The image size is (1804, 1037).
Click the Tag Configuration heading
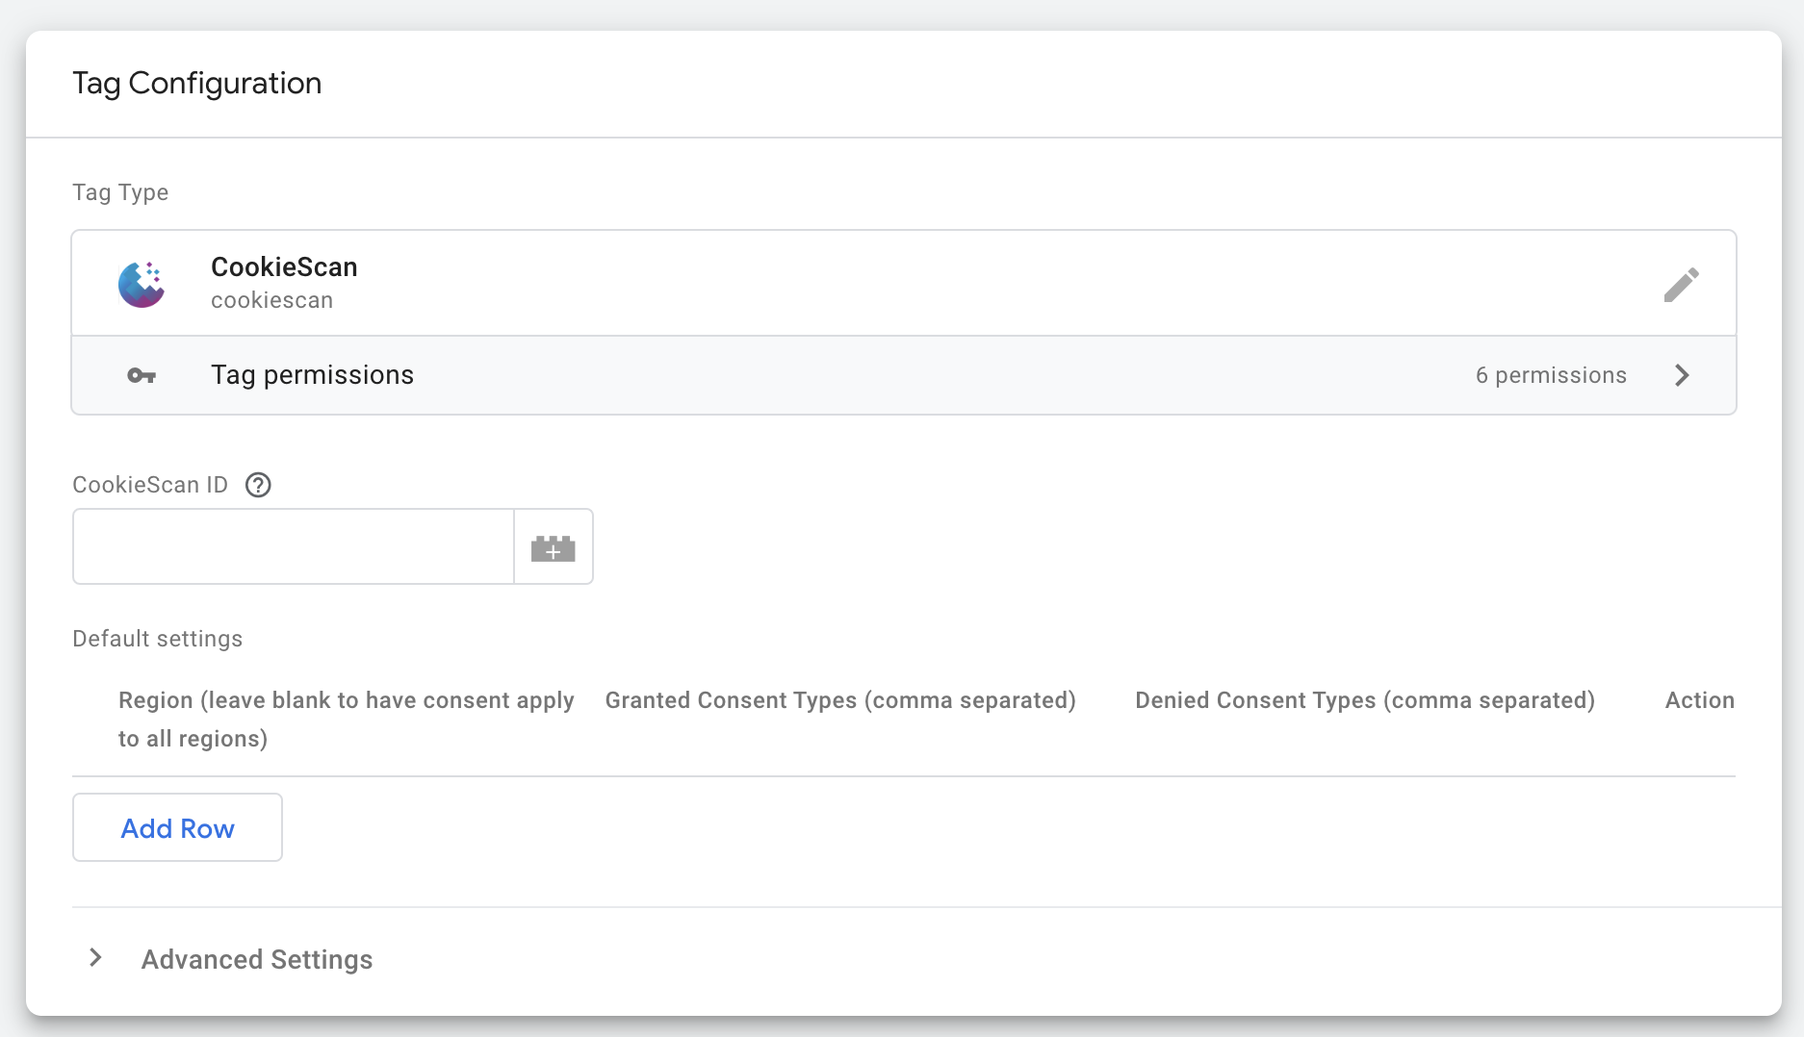(x=197, y=84)
